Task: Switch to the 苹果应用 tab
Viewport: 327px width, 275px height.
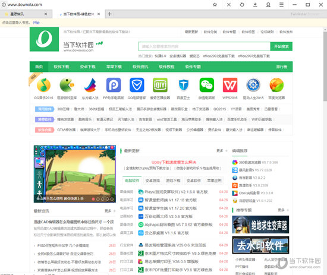Action: (214, 181)
